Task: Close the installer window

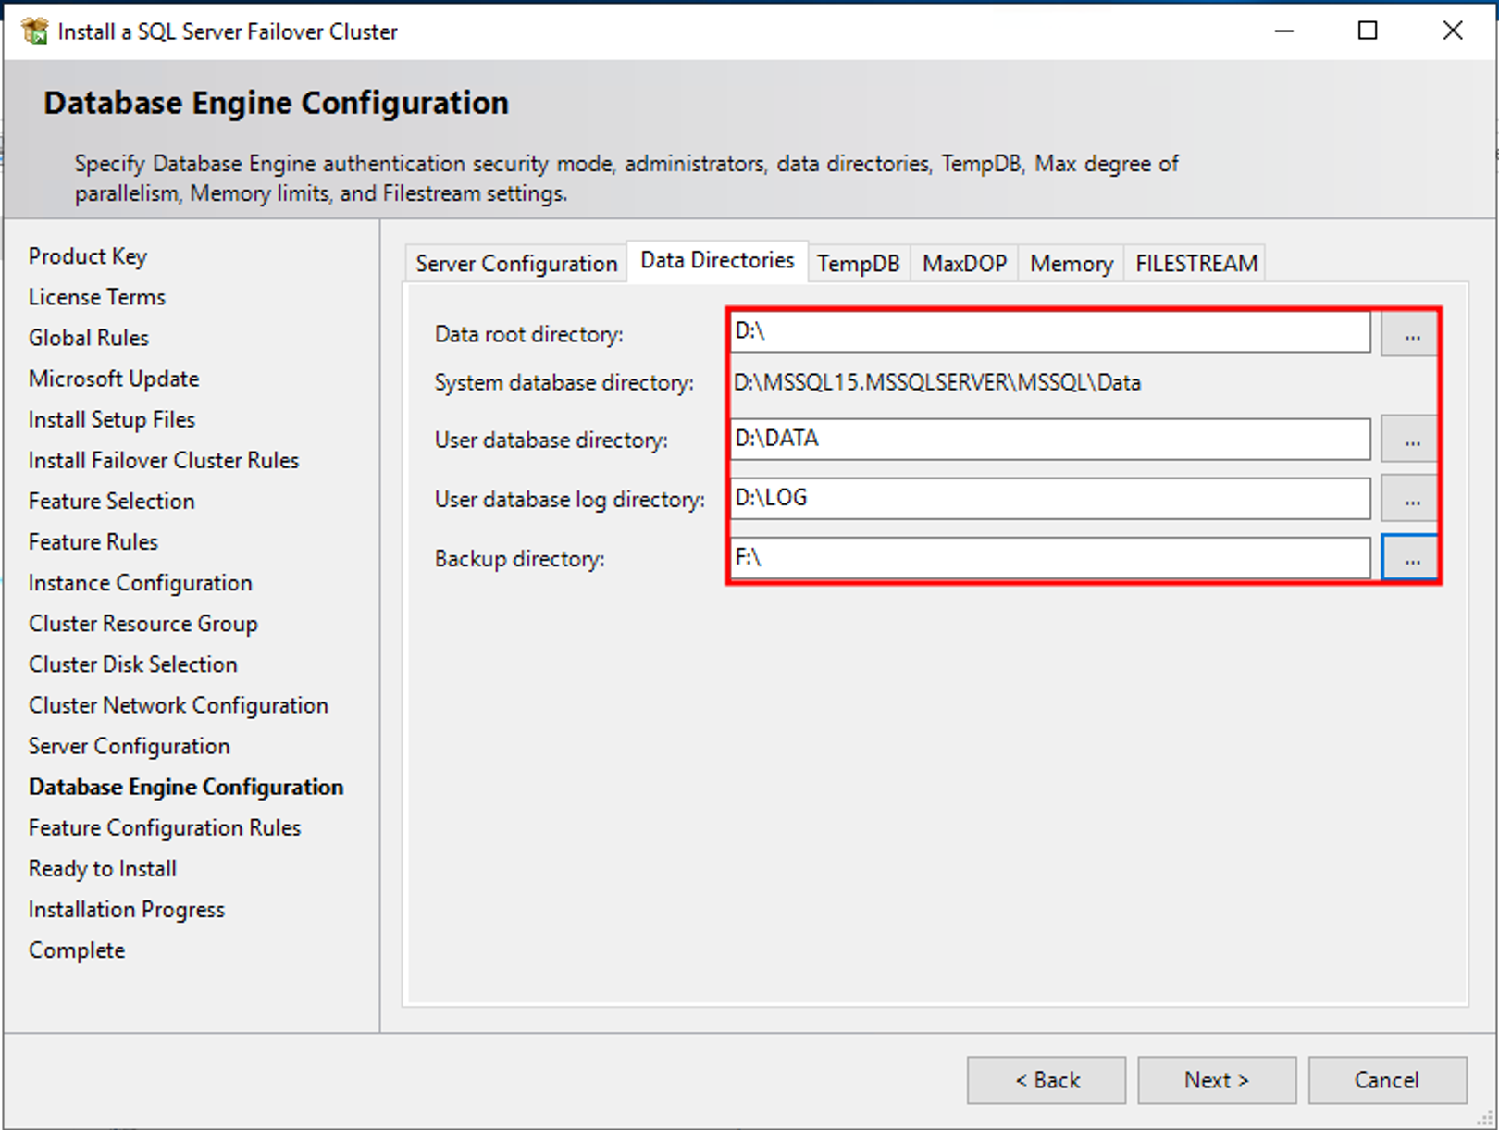Action: pos(1453,31)
